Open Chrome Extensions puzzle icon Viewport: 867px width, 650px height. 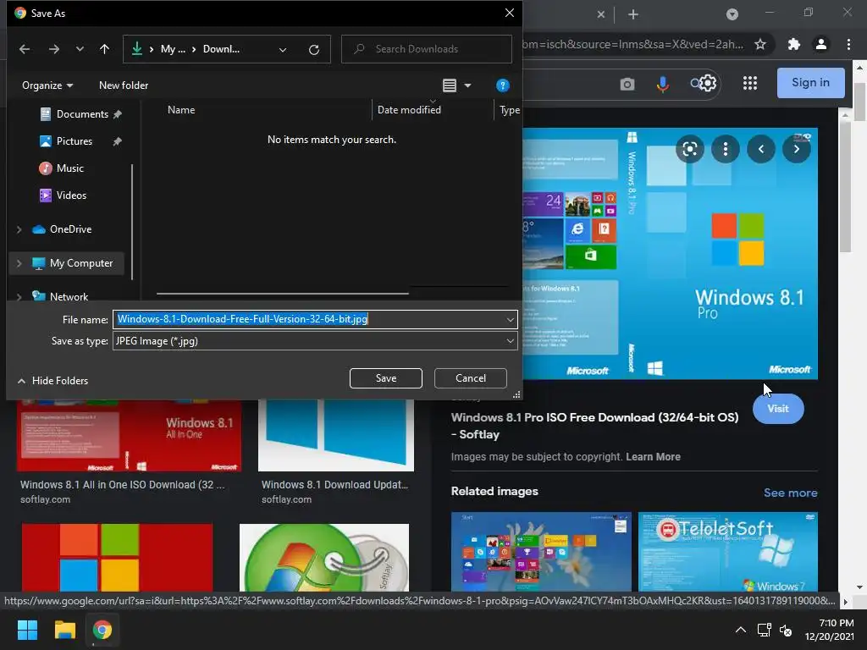(x=793, y=44)
